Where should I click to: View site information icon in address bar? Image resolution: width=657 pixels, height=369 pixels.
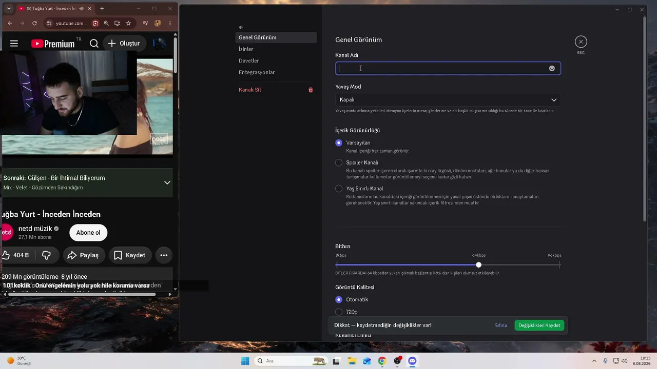click(x=49, y=23)
